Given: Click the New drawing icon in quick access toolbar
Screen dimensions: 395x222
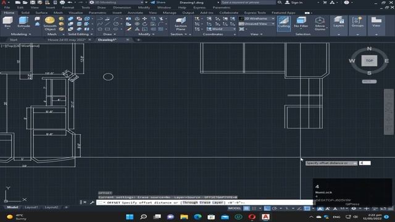Looking at the screenshot, I should [18, 2].
